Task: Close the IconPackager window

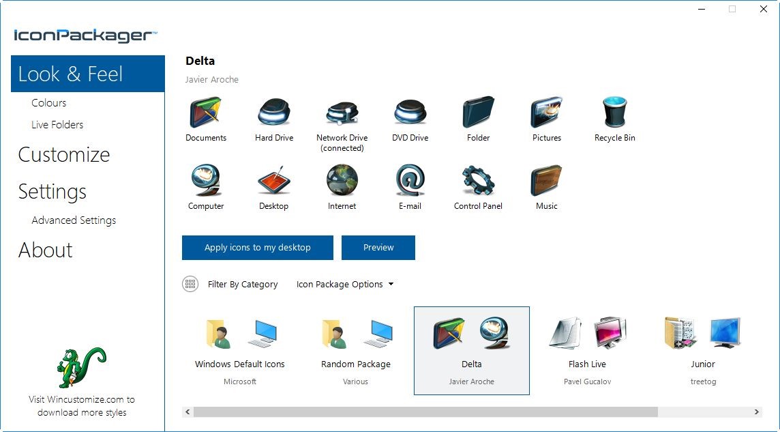Action: click(x=764, y=9)
